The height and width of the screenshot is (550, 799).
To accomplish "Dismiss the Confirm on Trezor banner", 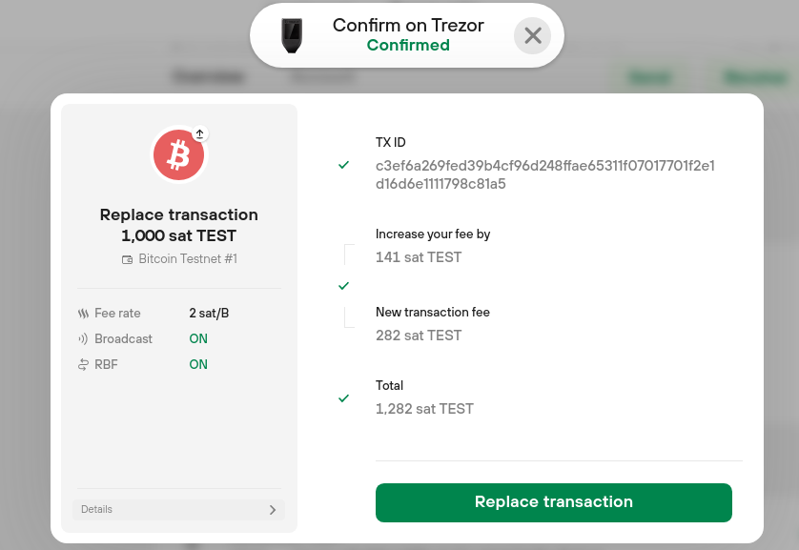I will point(532,35).
